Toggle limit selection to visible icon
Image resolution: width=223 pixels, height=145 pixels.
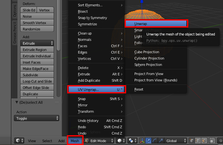212,141
